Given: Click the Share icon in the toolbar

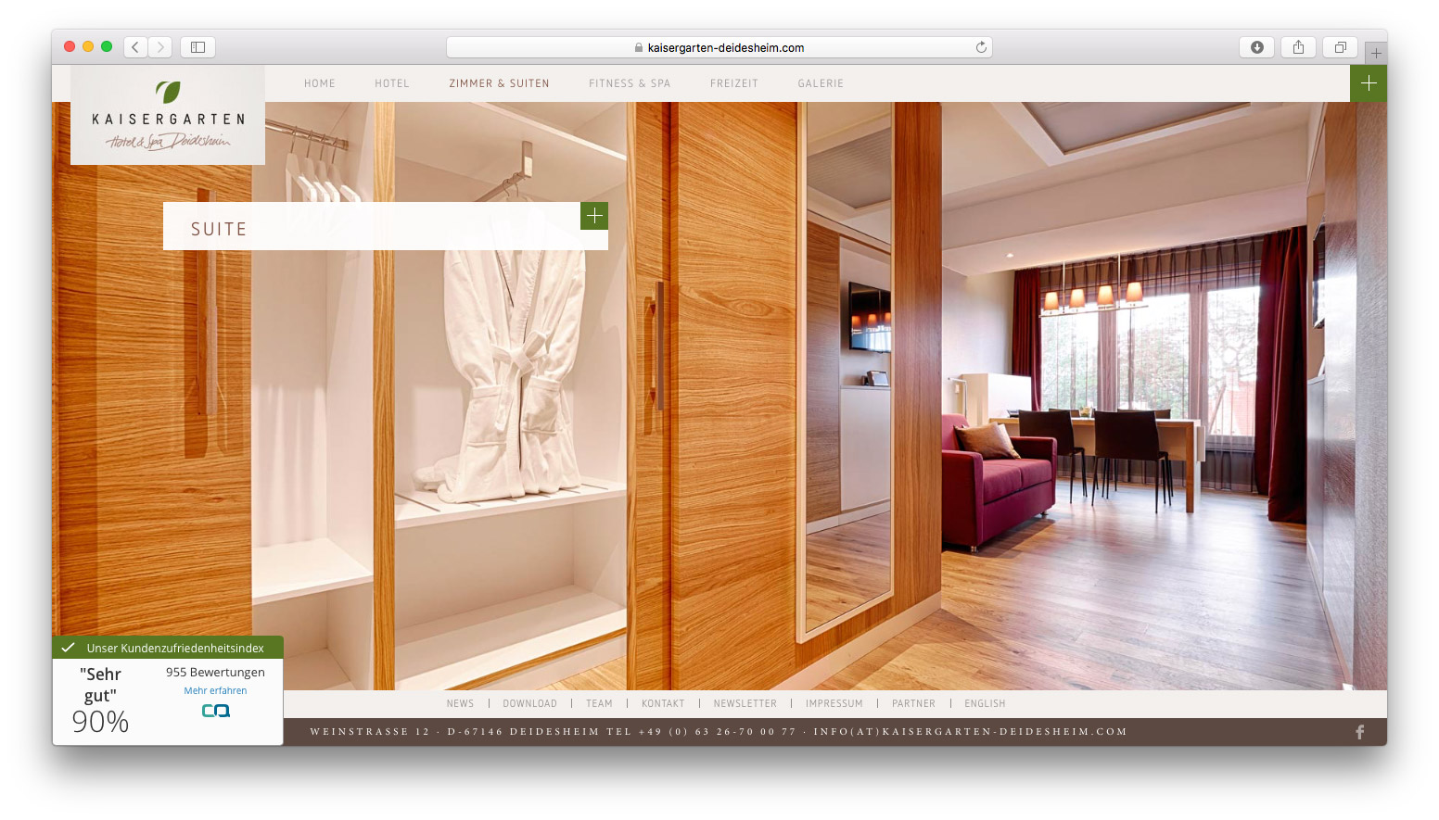Looking at the screenshot, I should tap(1298, 47).
